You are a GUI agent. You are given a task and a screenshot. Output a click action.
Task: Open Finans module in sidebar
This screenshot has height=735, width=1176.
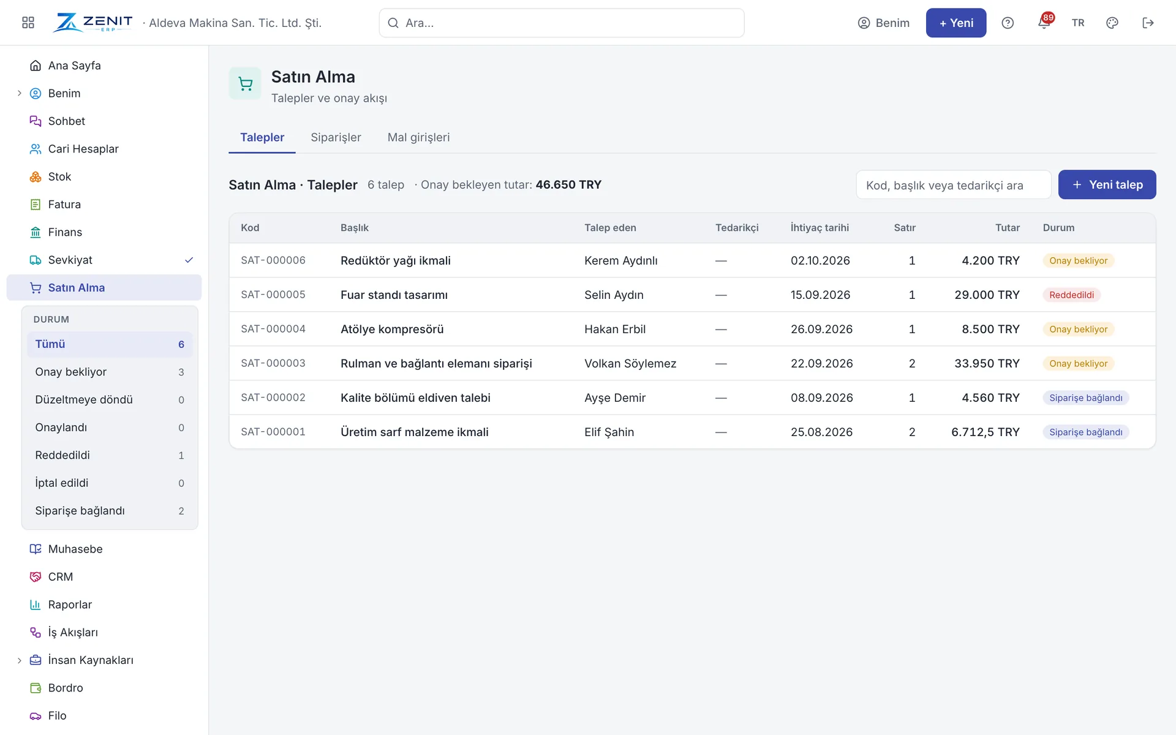point(104,232)
